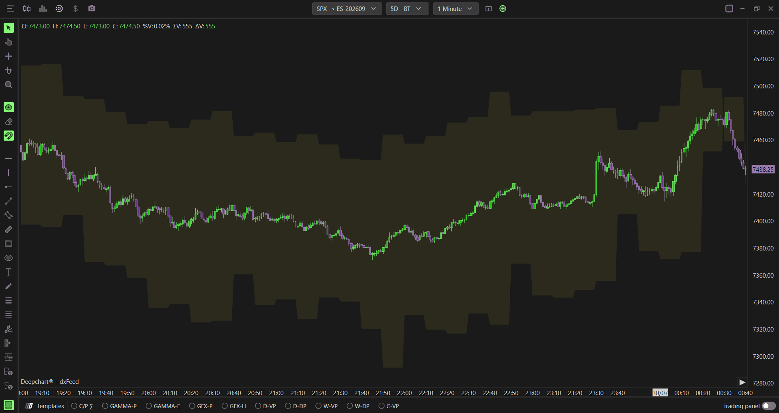Open the 5D - BT range dropdown
The image size is (779, 413).
click(407, 9)
